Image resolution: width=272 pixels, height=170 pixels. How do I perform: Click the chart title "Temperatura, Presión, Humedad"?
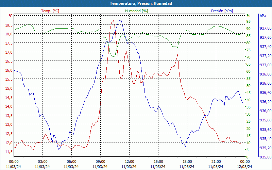pyautogui.click(x=141, y=3)
